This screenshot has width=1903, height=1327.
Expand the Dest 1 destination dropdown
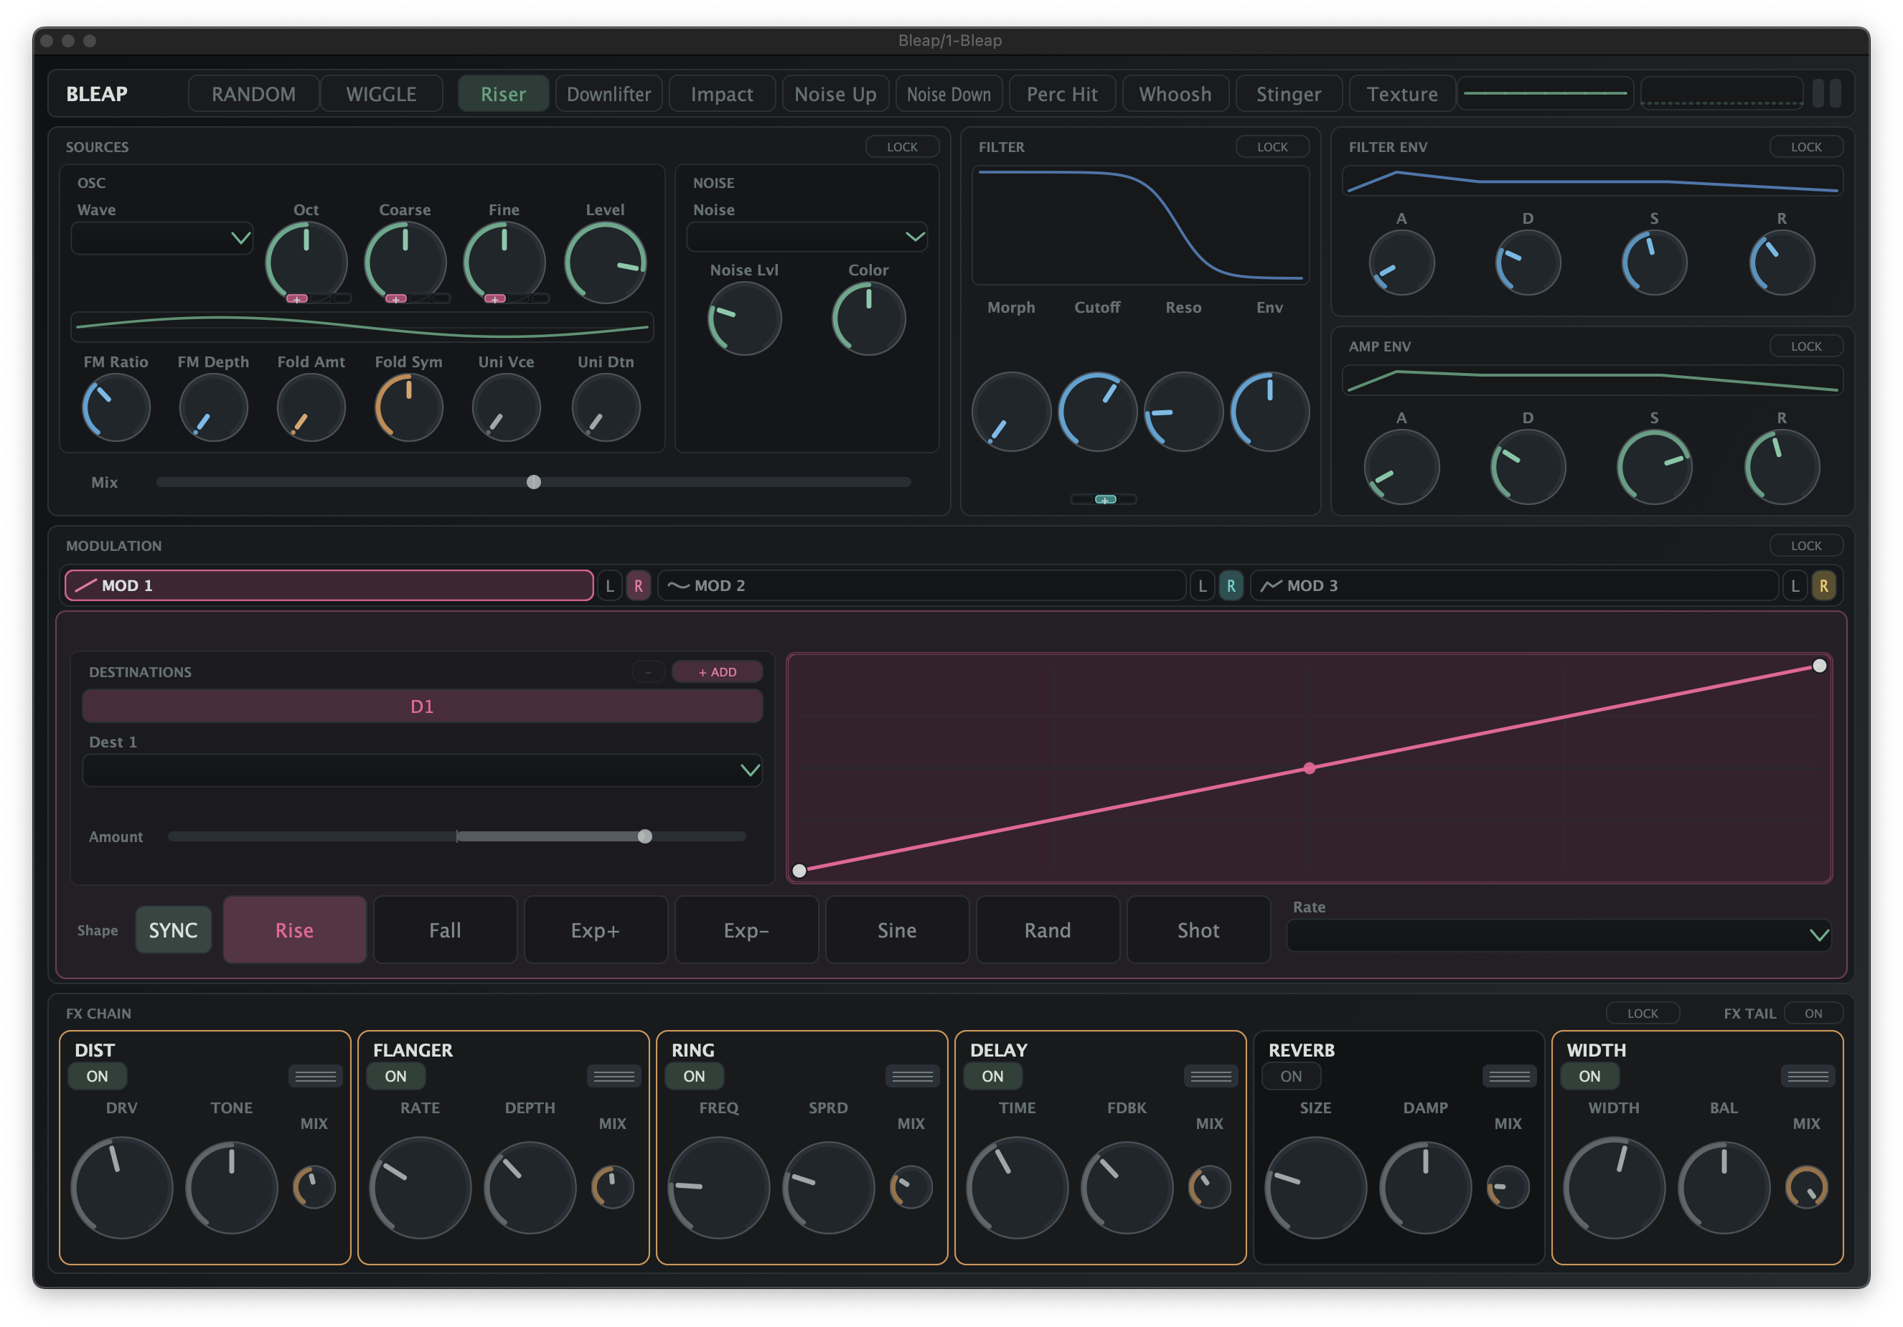tap(422, 770)
